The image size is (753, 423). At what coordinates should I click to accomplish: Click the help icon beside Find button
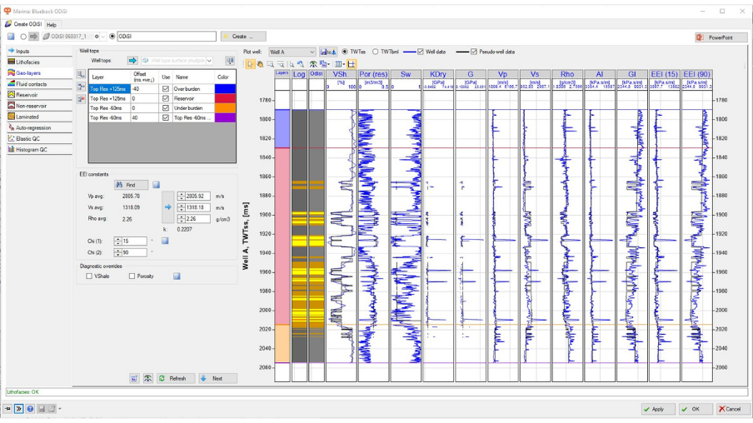point(156,185)
